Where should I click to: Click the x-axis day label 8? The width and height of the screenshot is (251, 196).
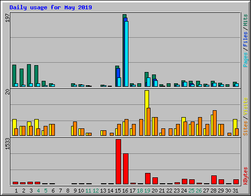(x=68, y=191)
